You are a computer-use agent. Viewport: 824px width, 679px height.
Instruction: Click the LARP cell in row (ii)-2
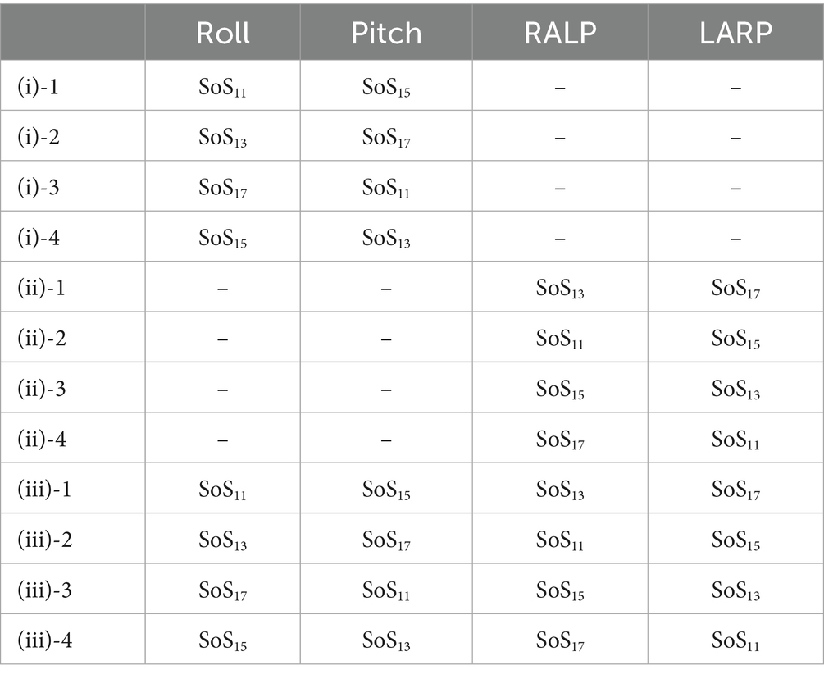pos(735,339)
